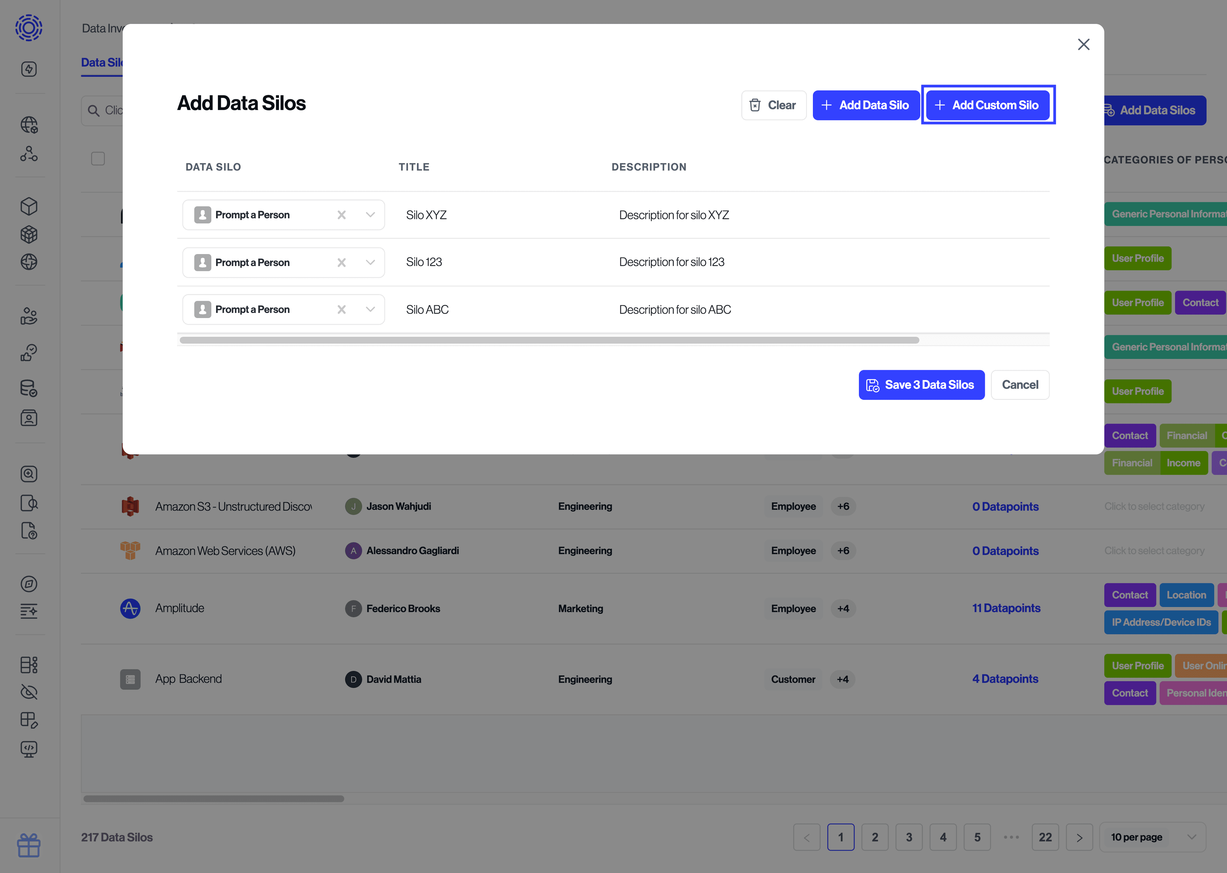Select category for Amazon S3 row
Screen dimensions: 1227x873
pos(1154,506)
